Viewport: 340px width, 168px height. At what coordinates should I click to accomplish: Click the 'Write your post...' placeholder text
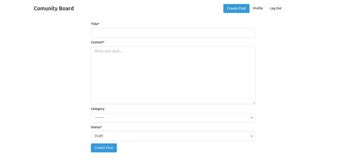click(x=108, y=51)
